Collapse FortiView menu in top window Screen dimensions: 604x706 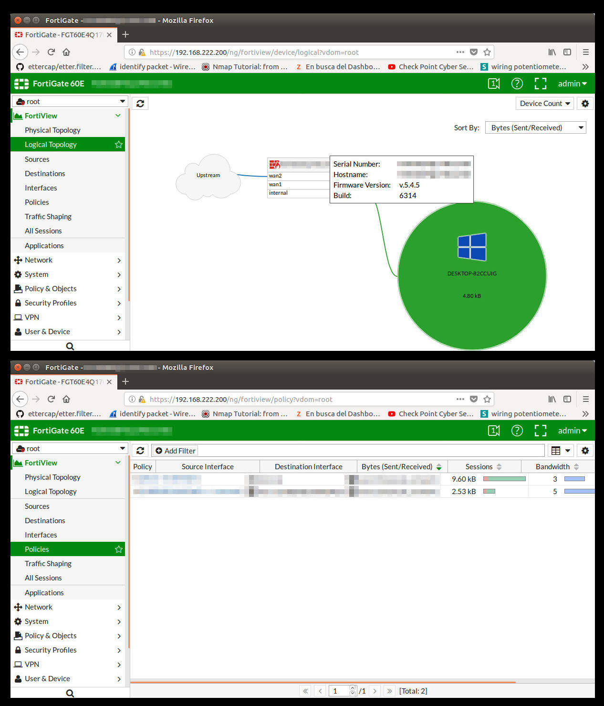tap(118, 116)
